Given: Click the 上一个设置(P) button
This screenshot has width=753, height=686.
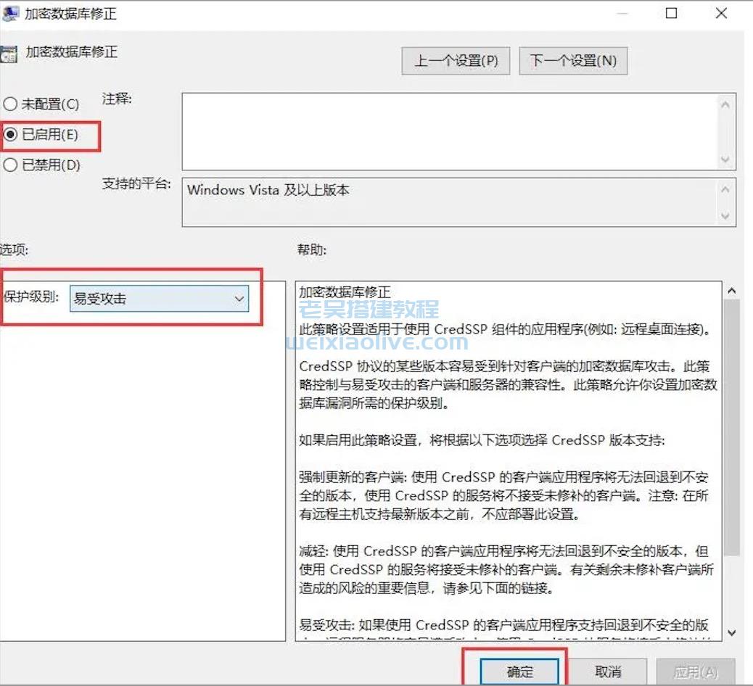Looking at the screenshot, I should pyautogui.click(x=456, y=61).
